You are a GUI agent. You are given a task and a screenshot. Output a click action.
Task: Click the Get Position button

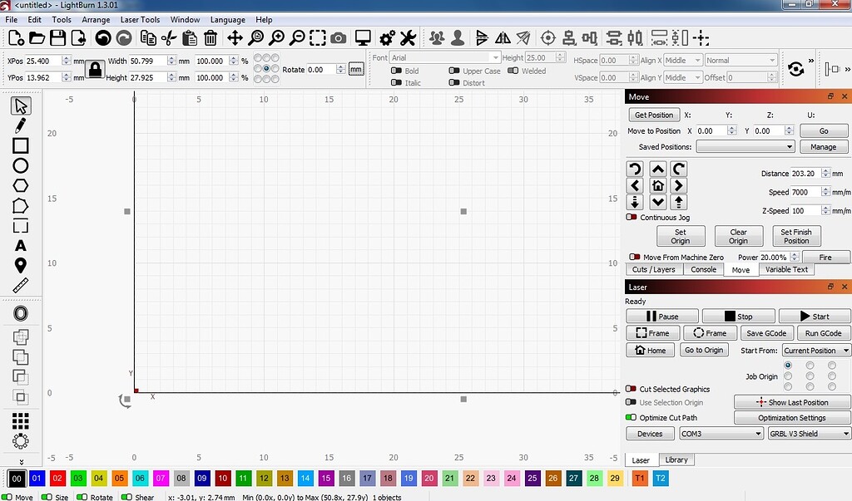coord(654,115)
